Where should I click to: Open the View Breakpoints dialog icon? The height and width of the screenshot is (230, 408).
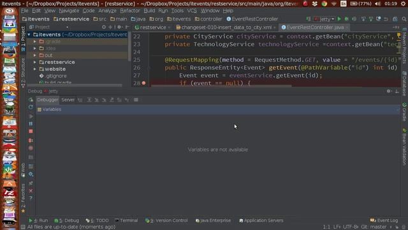click(x=31, y=141)
